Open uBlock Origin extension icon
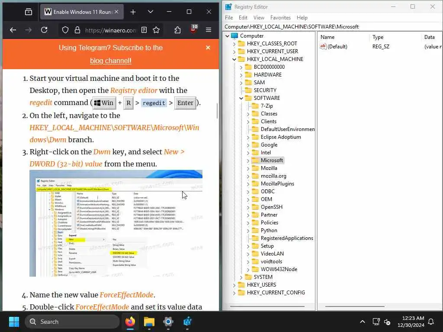 coord(193,29)
